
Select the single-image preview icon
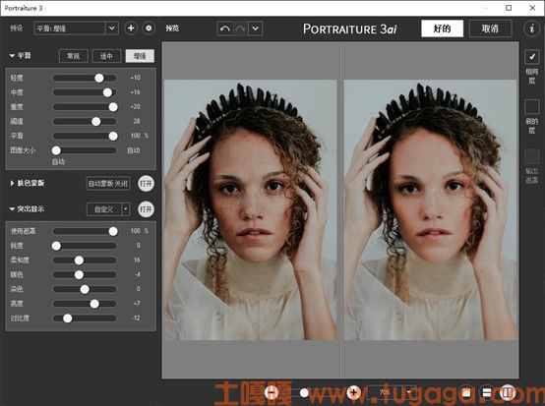click(466, 393)
